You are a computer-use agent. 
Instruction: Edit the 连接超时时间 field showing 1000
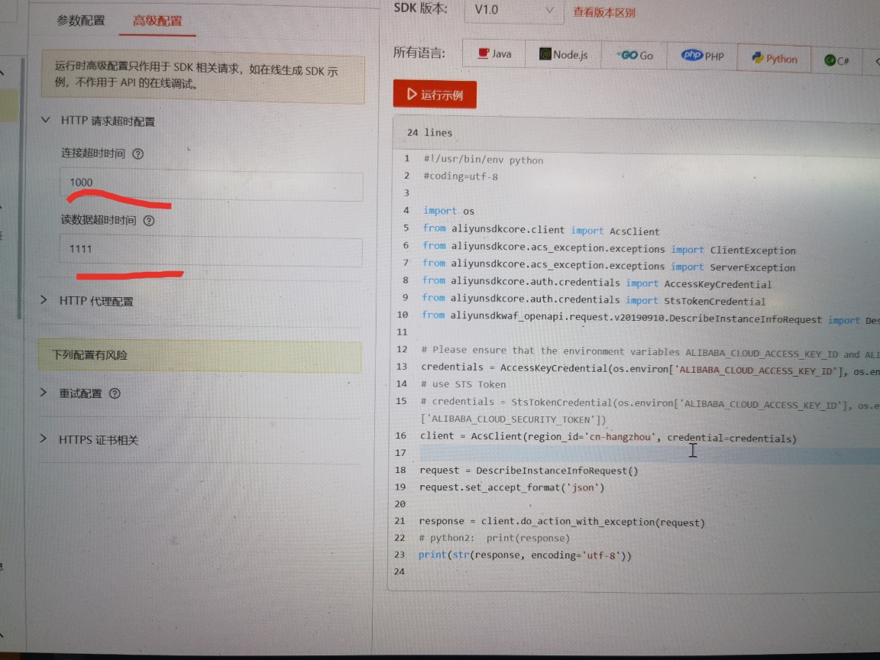[211, 183]
